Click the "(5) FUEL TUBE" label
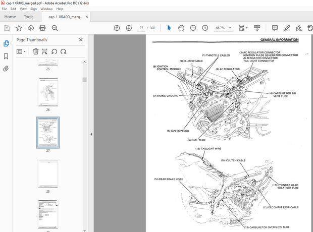The height and width of the screenshot is (232, 313). coord(196,140)
